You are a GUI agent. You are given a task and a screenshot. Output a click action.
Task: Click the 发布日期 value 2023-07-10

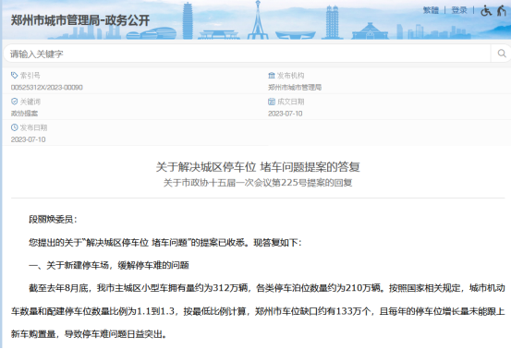pos(28,139)
